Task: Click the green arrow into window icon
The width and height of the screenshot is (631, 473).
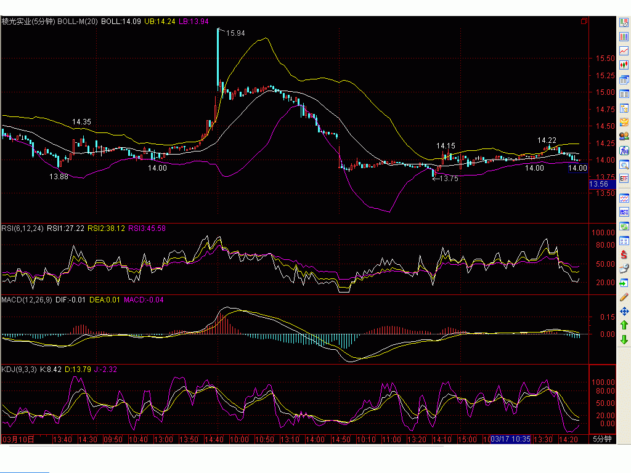Action: [624, 283]
